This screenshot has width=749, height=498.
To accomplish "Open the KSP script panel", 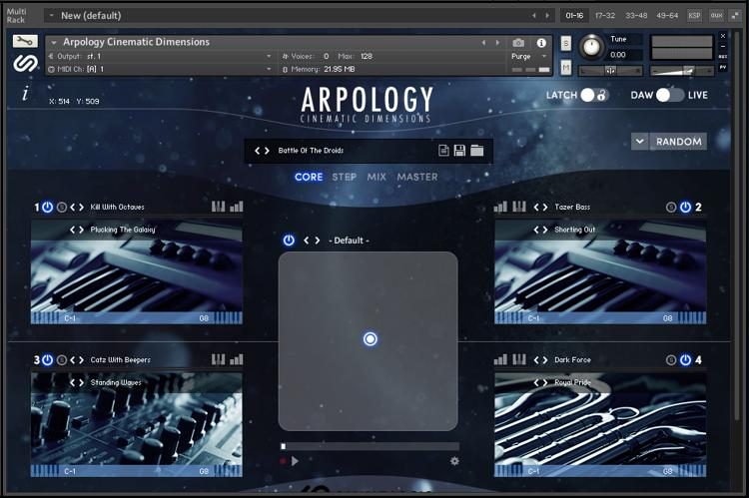I will pyautogui.click(x=694, y=16).
